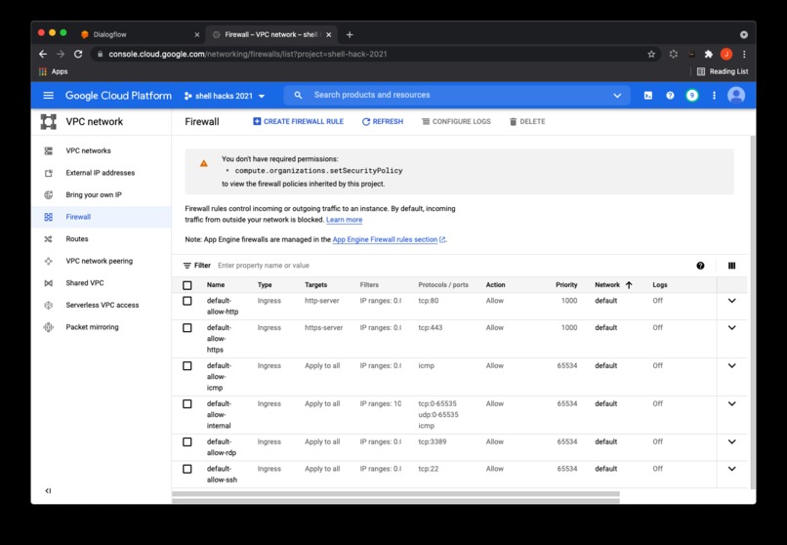
Task: Click the VPC network peering icon
Action: pos(48,261)
